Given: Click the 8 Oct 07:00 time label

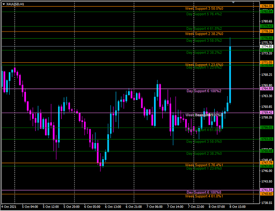Looking at the screenshot, I should [x=217, y=207].
